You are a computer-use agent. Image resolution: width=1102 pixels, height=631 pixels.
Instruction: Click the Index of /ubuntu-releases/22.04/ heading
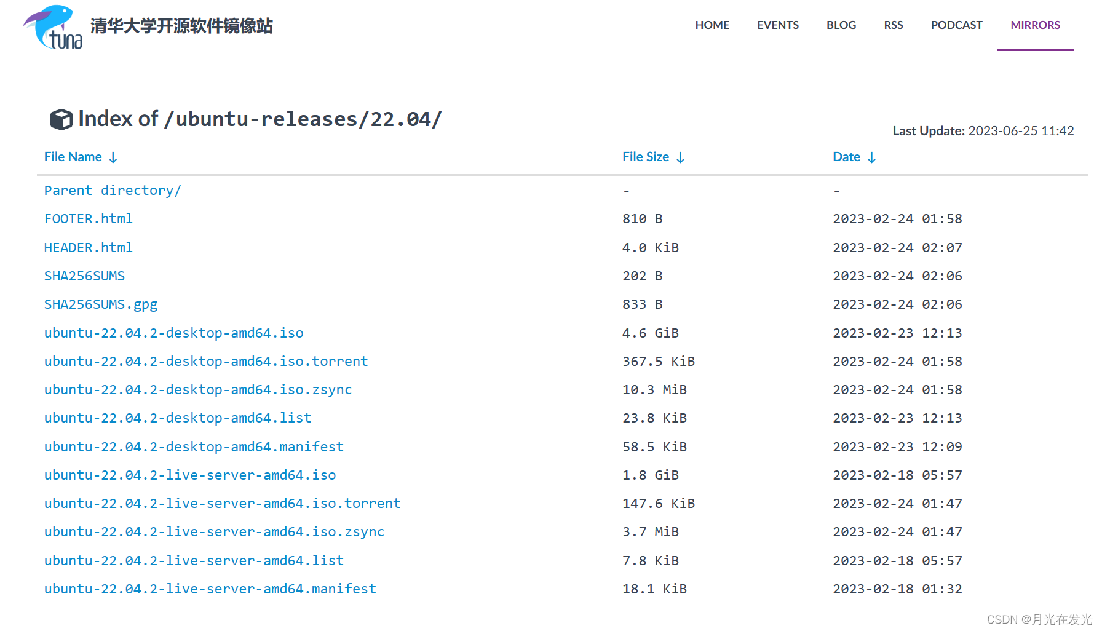point(260,119)
